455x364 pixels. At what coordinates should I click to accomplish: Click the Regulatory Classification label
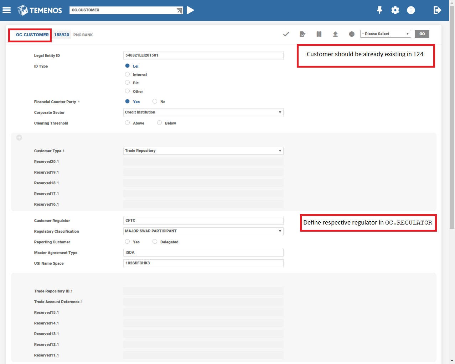tap(56, 231)
